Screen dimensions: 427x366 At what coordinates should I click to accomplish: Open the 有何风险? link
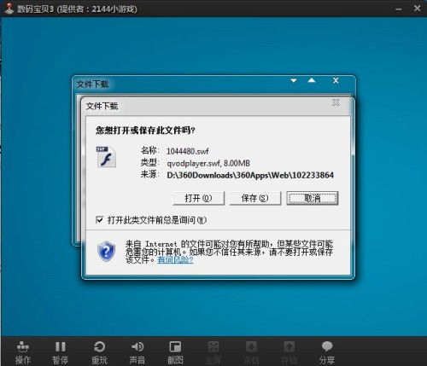[175, 259]
